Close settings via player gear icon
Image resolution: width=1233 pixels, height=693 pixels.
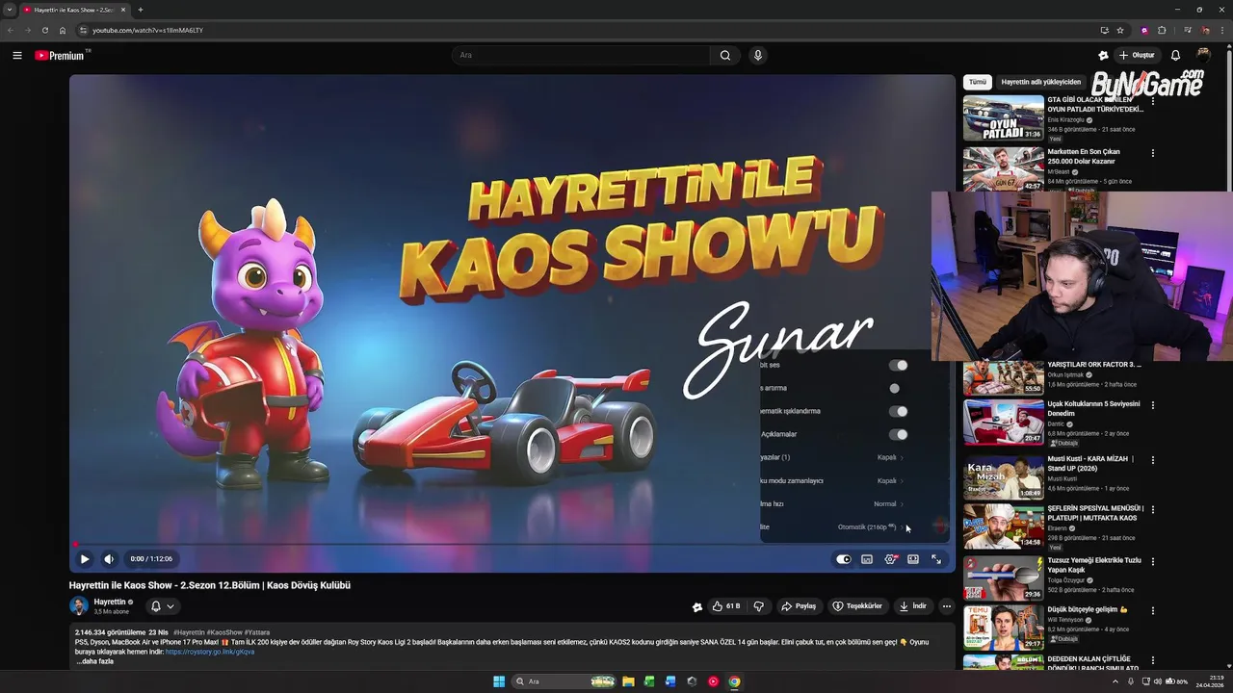coord(890,559)
